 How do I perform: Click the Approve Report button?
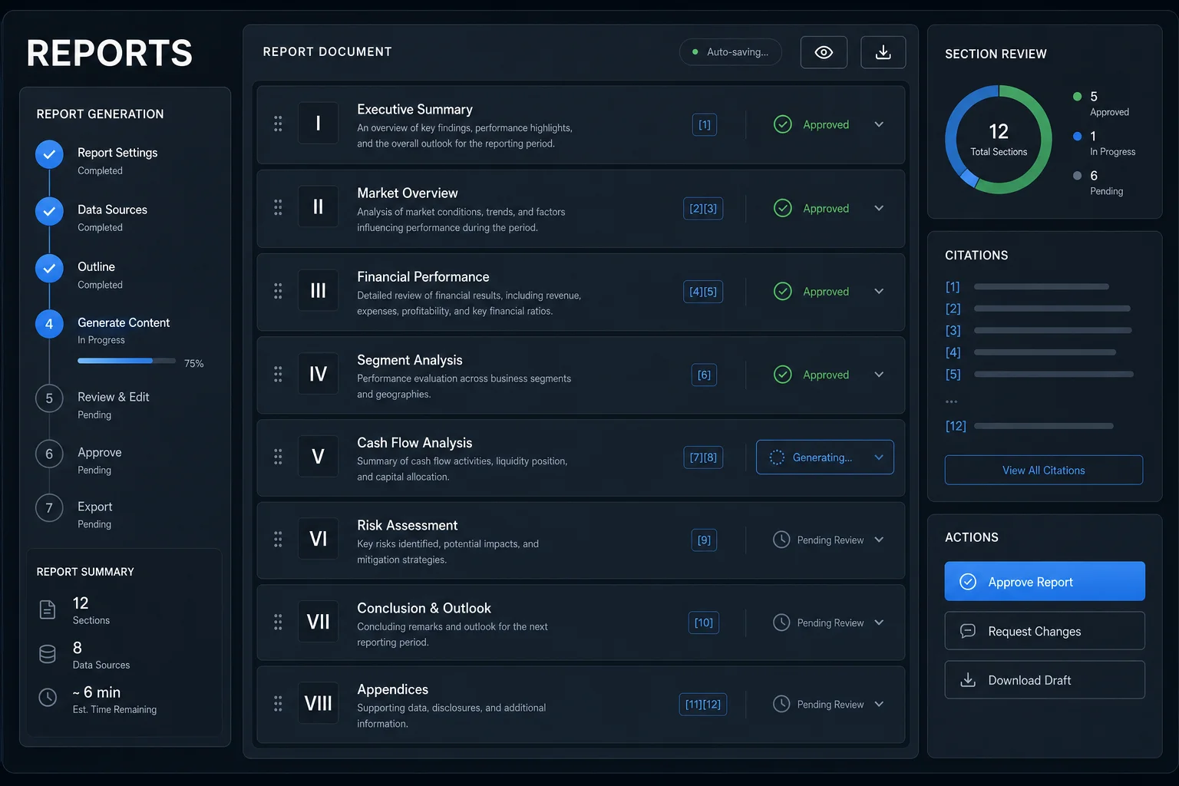tap(1045, 582)
